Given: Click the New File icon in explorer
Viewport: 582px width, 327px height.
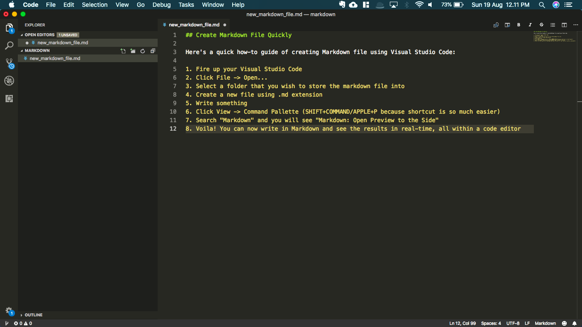Looking at the screenshot, I should click(x=123, y=51).
